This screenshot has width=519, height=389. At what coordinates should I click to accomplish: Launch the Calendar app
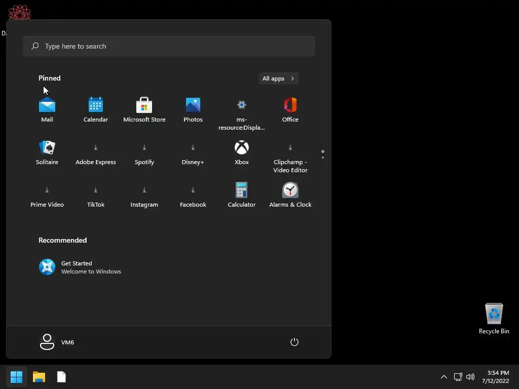pos(96,110)
